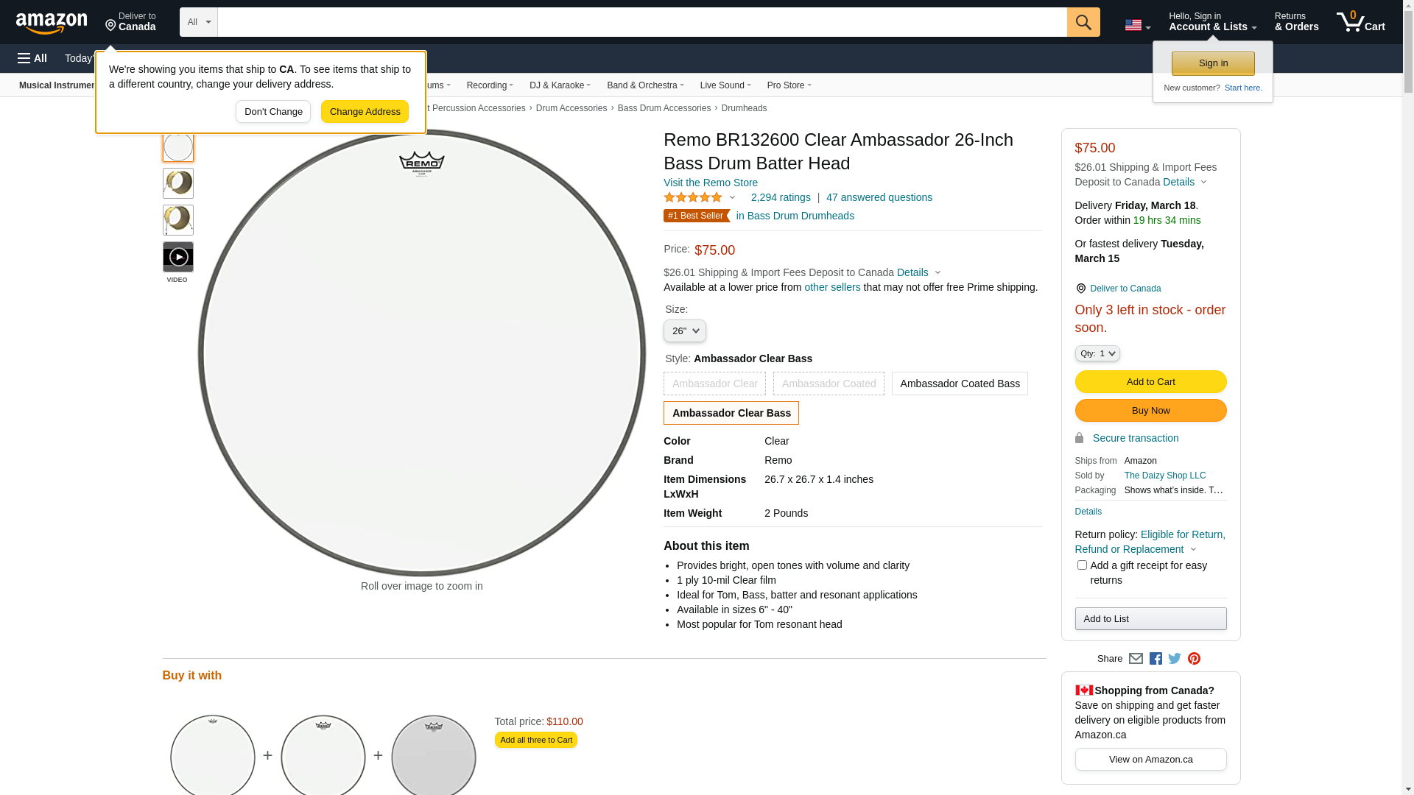This screenshot has width=1414, height=795.
Task: Click the search magnifier button
Action: point(1083,22)
